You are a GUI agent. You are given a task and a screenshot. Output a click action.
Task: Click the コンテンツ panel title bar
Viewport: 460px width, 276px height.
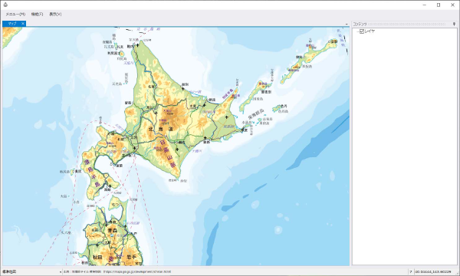point(402,24)
